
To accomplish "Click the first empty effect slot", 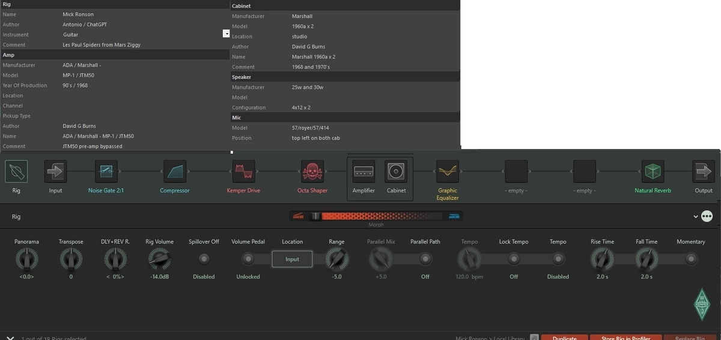I will (x=516, y=171).
